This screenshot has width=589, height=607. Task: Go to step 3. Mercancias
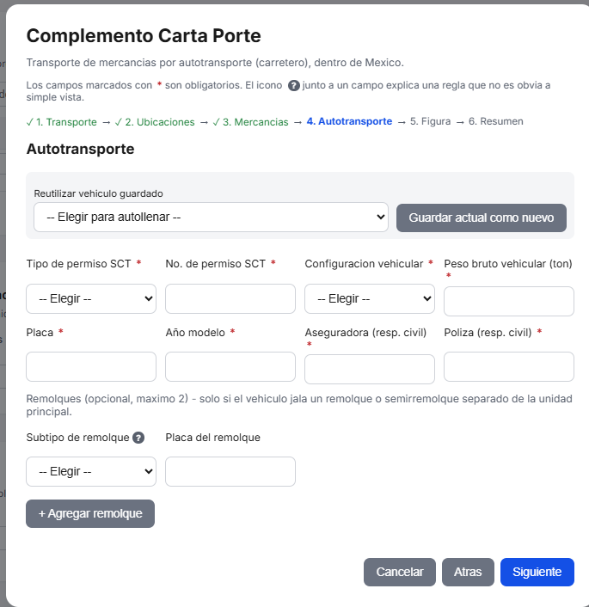tap(250, 122)
